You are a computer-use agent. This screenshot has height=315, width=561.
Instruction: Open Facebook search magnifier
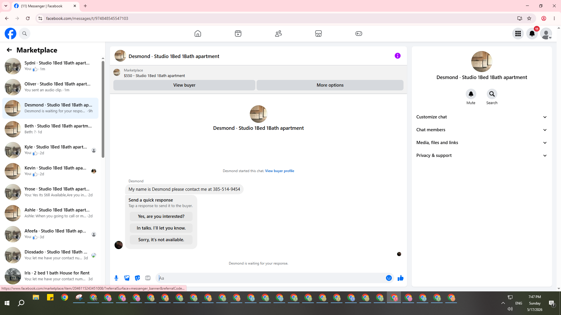[25, 34]
